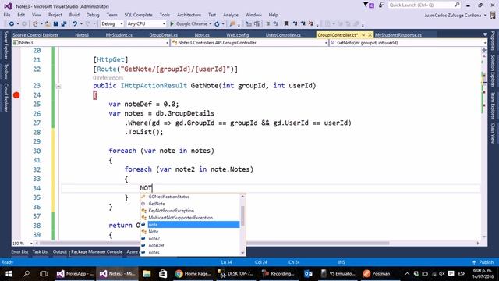Switch to the Source Control Explorer tab
Image resolution: width=499 pixels, height=281 pixels.
[x=35, y=34]
